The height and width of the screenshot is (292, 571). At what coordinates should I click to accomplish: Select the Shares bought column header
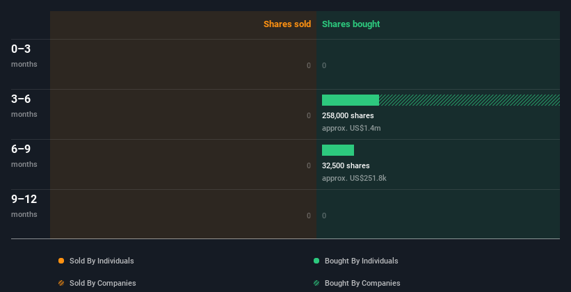pyautogui.click(x=351, y=24)
